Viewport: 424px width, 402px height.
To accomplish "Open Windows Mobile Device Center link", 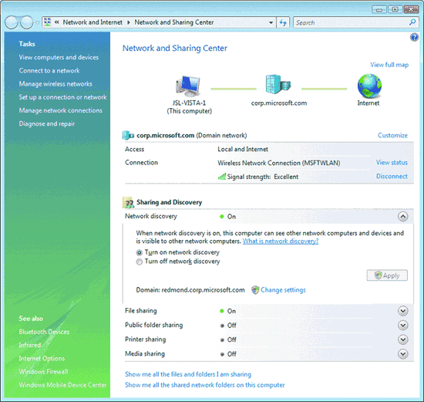I will click(62, 385).
